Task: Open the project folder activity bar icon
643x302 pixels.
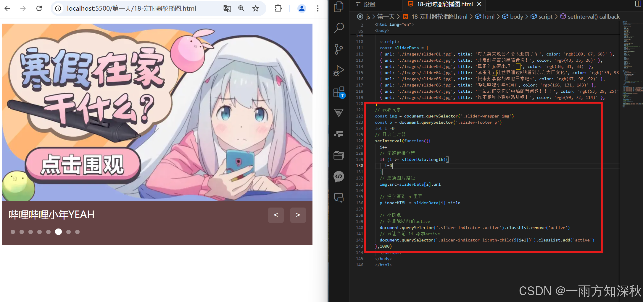Action: click(339, 155)
